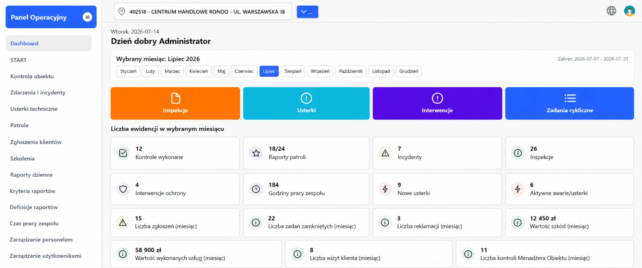Click the Incydenty warning triangle icon
This screenshot has height=268, width=642.
coord(385,153)
